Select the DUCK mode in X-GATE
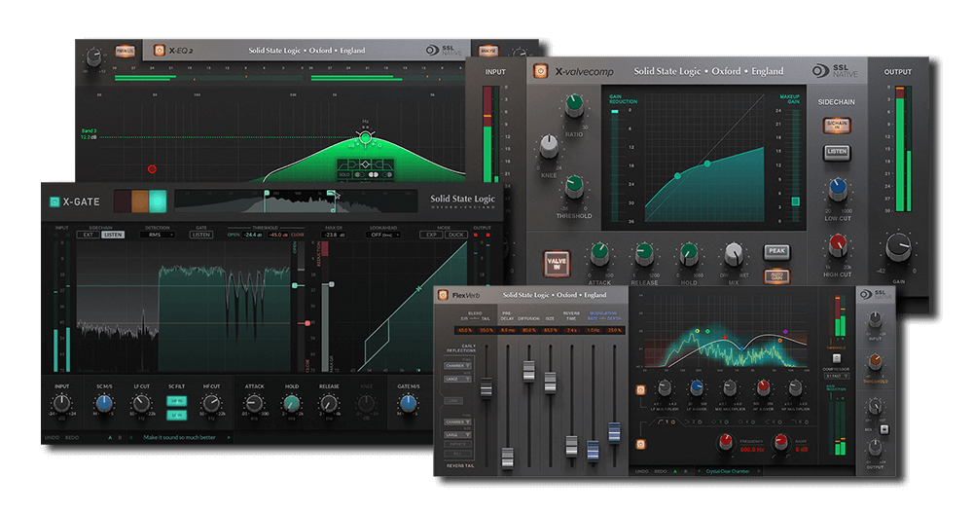This screenshot has width=973, height=512. point(456,235)
